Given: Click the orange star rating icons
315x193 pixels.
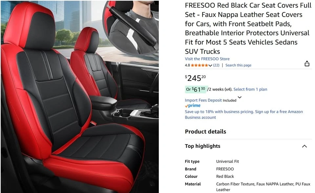Looking at the screenshot, I should pyautogui.click(x=199, y=65).
